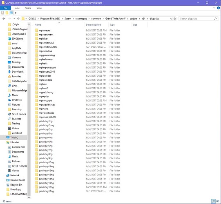Image resolution: width=221 pixels, height=204 pixels.
Task: Go up one folder level arrow
Action: tap(18, 19)
